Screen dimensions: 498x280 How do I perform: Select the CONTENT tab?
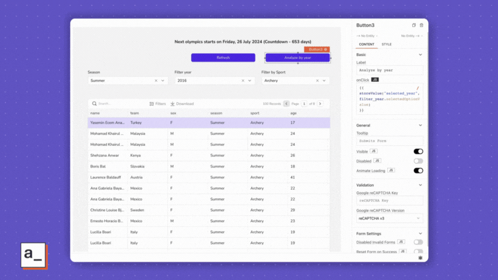367,44
